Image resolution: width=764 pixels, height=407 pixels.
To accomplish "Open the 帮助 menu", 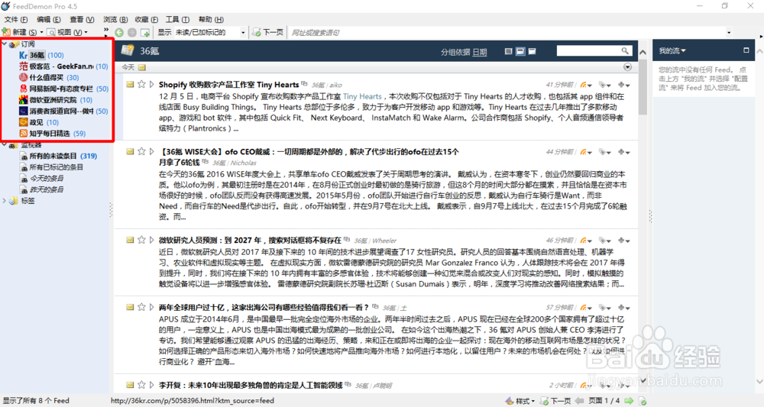I will coord(211,20).
